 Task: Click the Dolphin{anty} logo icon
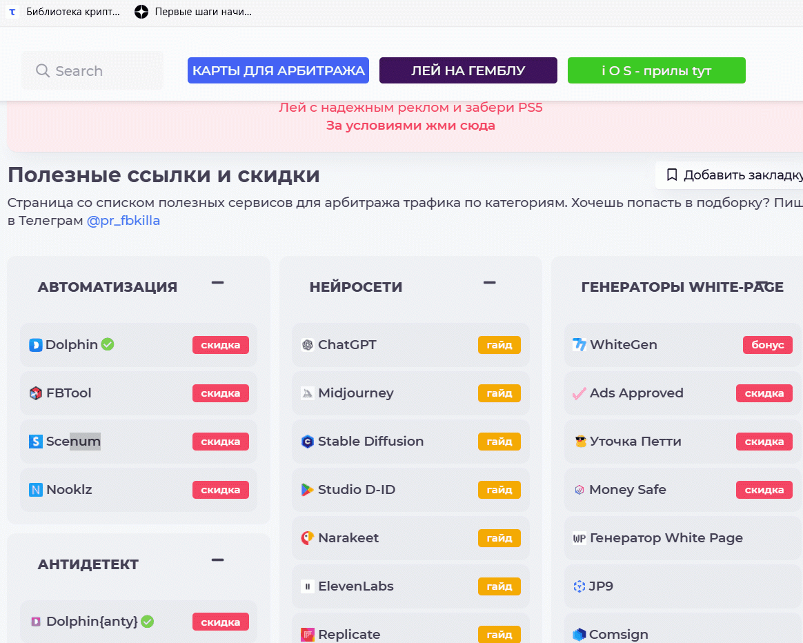coord(36,622)
